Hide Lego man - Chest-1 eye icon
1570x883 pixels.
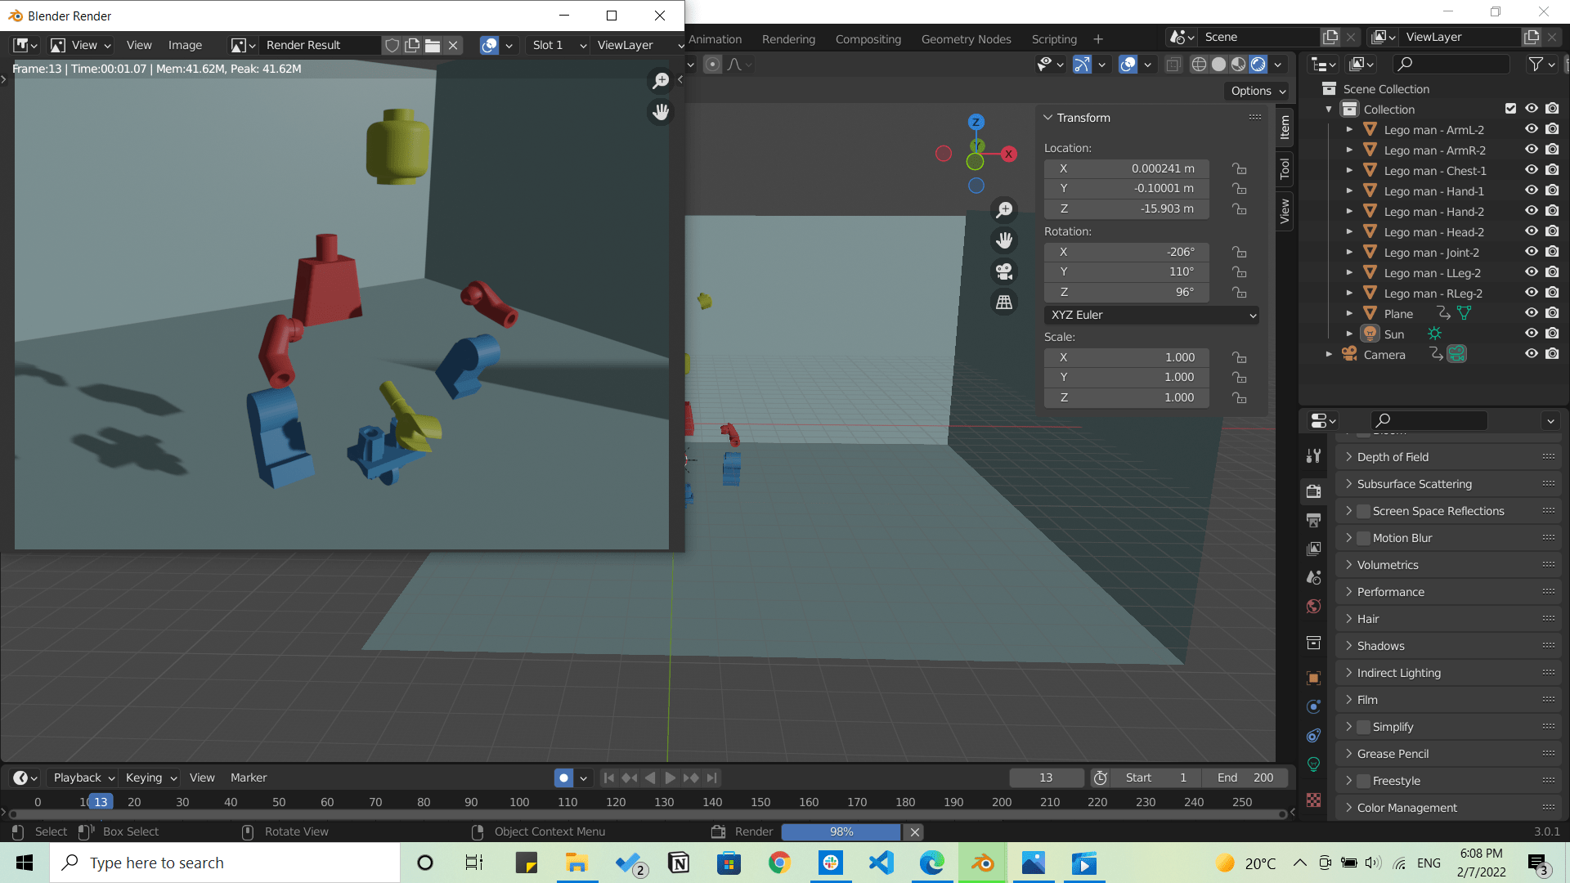click(1532, 170)
